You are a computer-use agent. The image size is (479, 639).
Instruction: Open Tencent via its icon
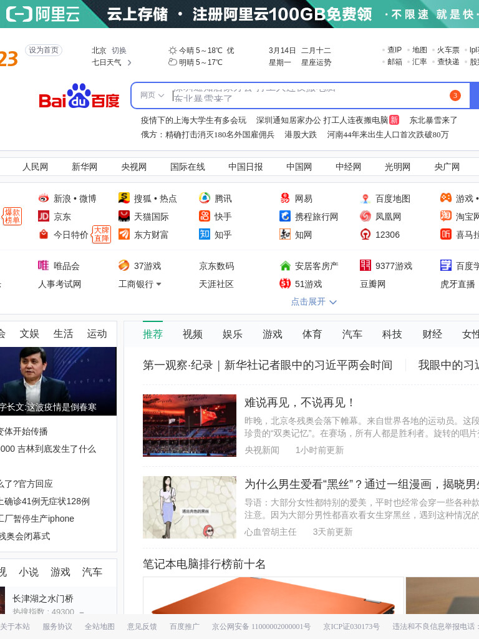pyautogui.click(x=205, y=198)
